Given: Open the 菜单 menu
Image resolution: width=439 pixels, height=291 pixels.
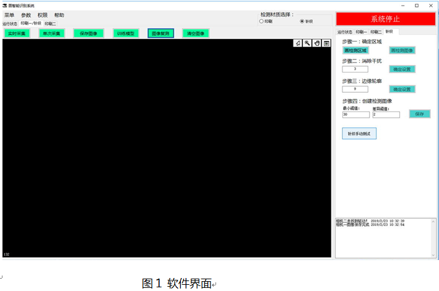Looking at the screenshot, I should click(x=9, y=15).
